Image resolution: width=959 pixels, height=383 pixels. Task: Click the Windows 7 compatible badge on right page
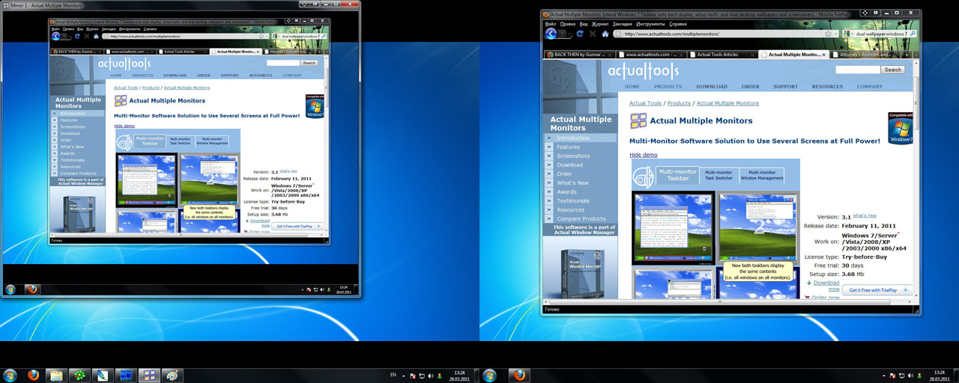(x=901, y=128)
